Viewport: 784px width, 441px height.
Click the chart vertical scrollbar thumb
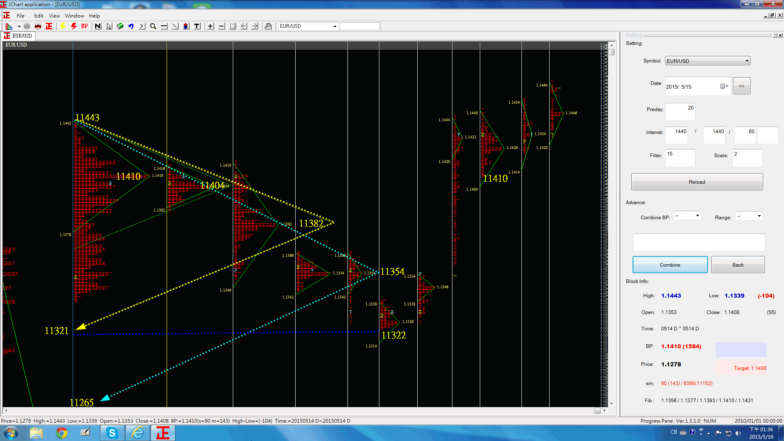tap(612, 52)
